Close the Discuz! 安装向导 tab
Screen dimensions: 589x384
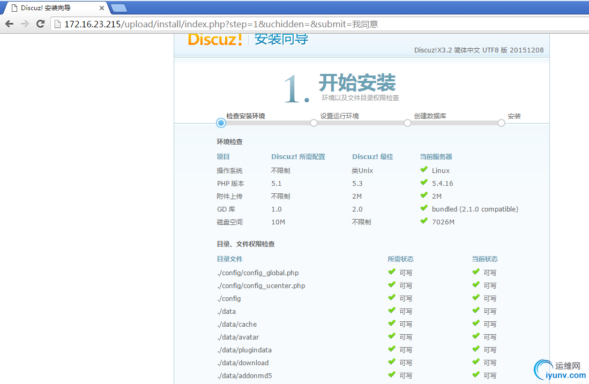coord(101,8)
